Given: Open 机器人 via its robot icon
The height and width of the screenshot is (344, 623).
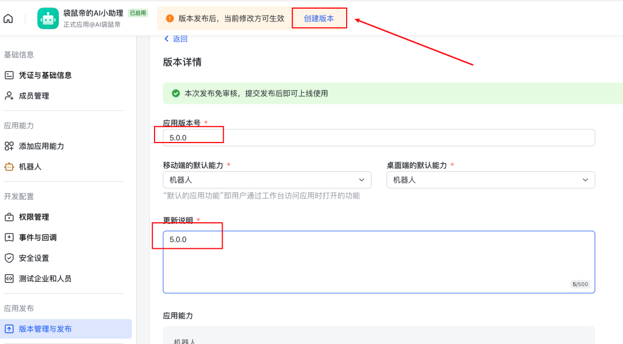Looking at the screenshot, I should (8, 166).
